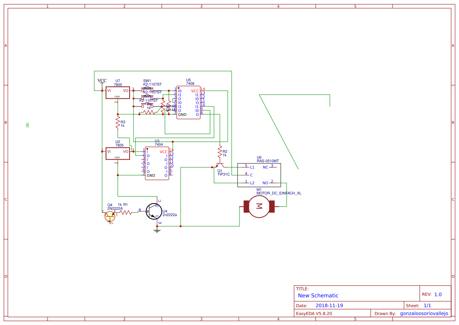Click the 'New Schematic' title text

[318, 296]
